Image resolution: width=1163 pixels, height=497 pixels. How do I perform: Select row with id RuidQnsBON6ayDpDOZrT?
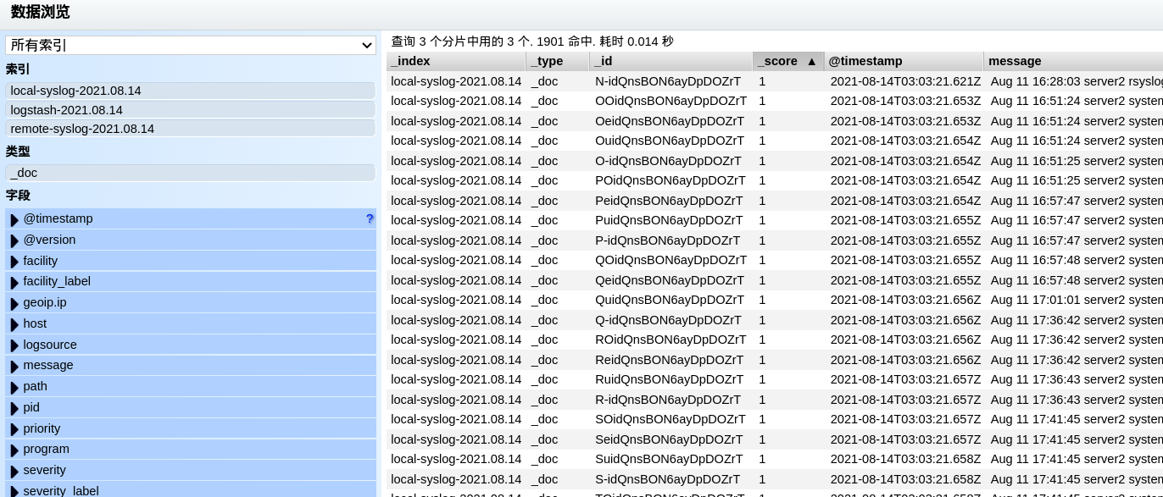(x=775, y=379)
